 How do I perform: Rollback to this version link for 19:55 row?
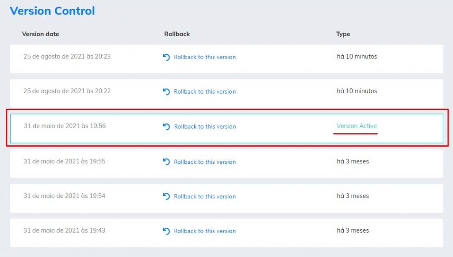click(205, 162)
